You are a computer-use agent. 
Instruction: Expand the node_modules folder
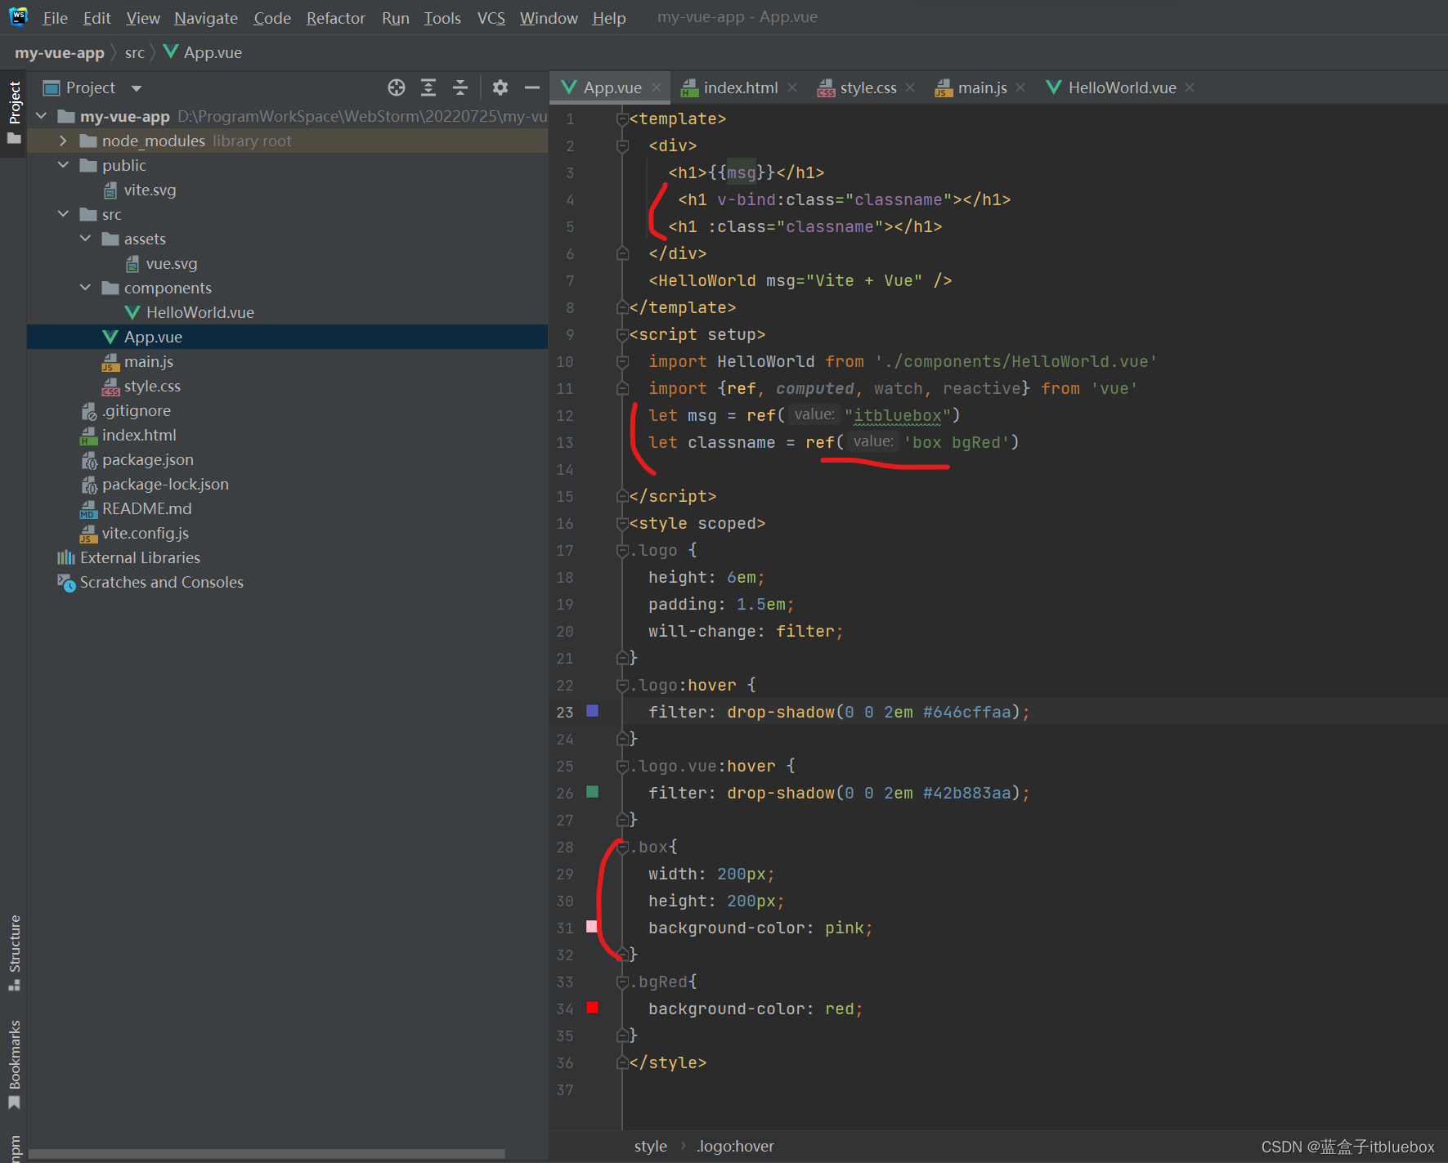pos(64,141)
